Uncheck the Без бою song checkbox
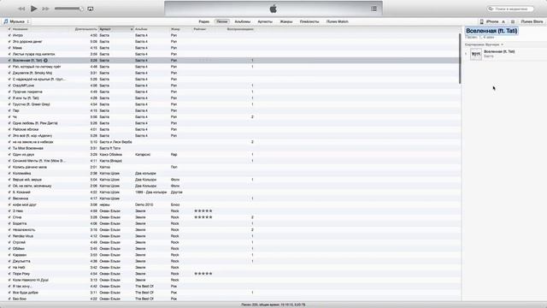This screenshot has width=547, height=308. pyautogui.click(x=9, y=299)
